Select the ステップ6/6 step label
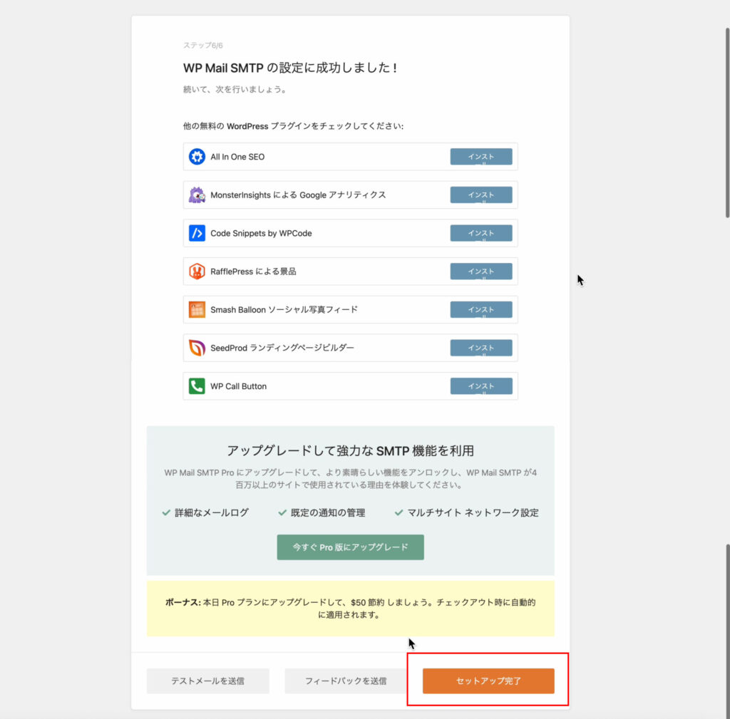Screen dimensions: 730x719 (203, 45)
